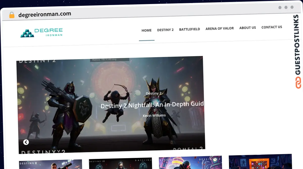Screen dimensions: 303x169
Task: Open the ARENA OF VALOR menu item
Action: coord(220,29)
